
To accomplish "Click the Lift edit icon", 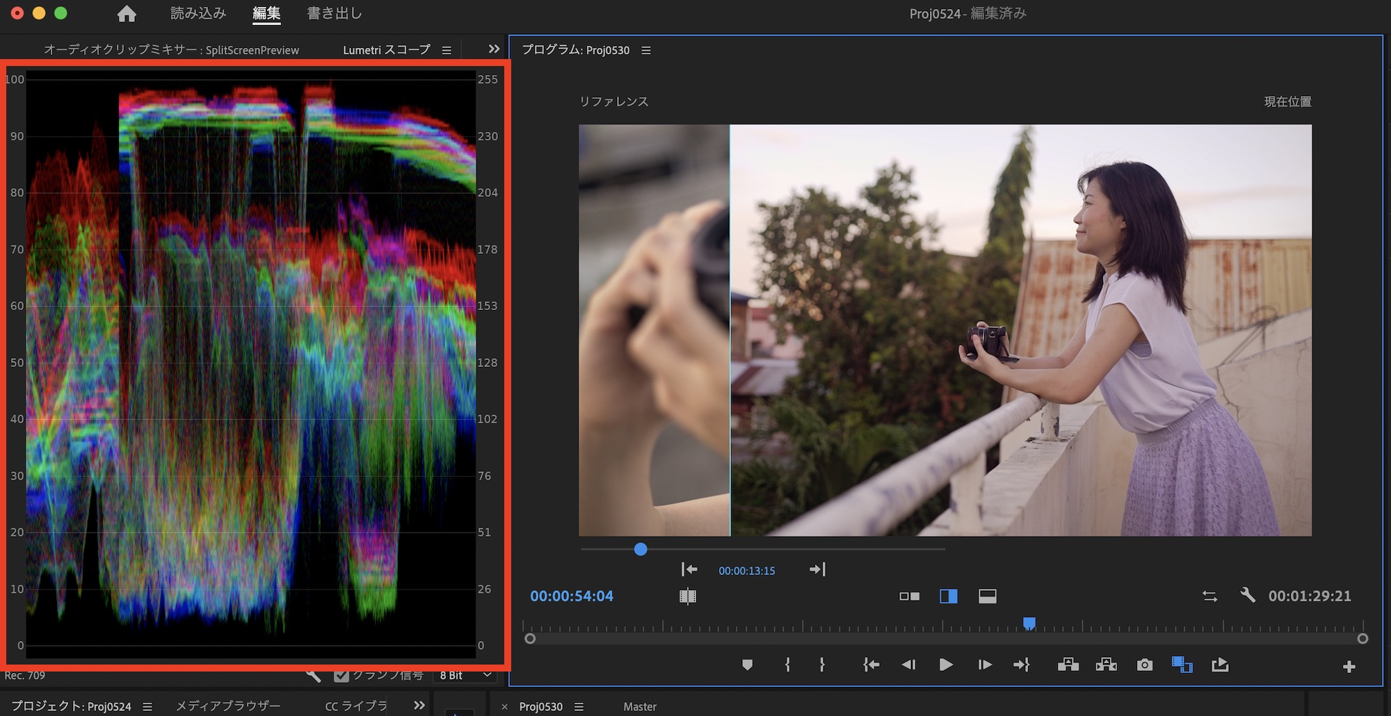I will 1068,665.
